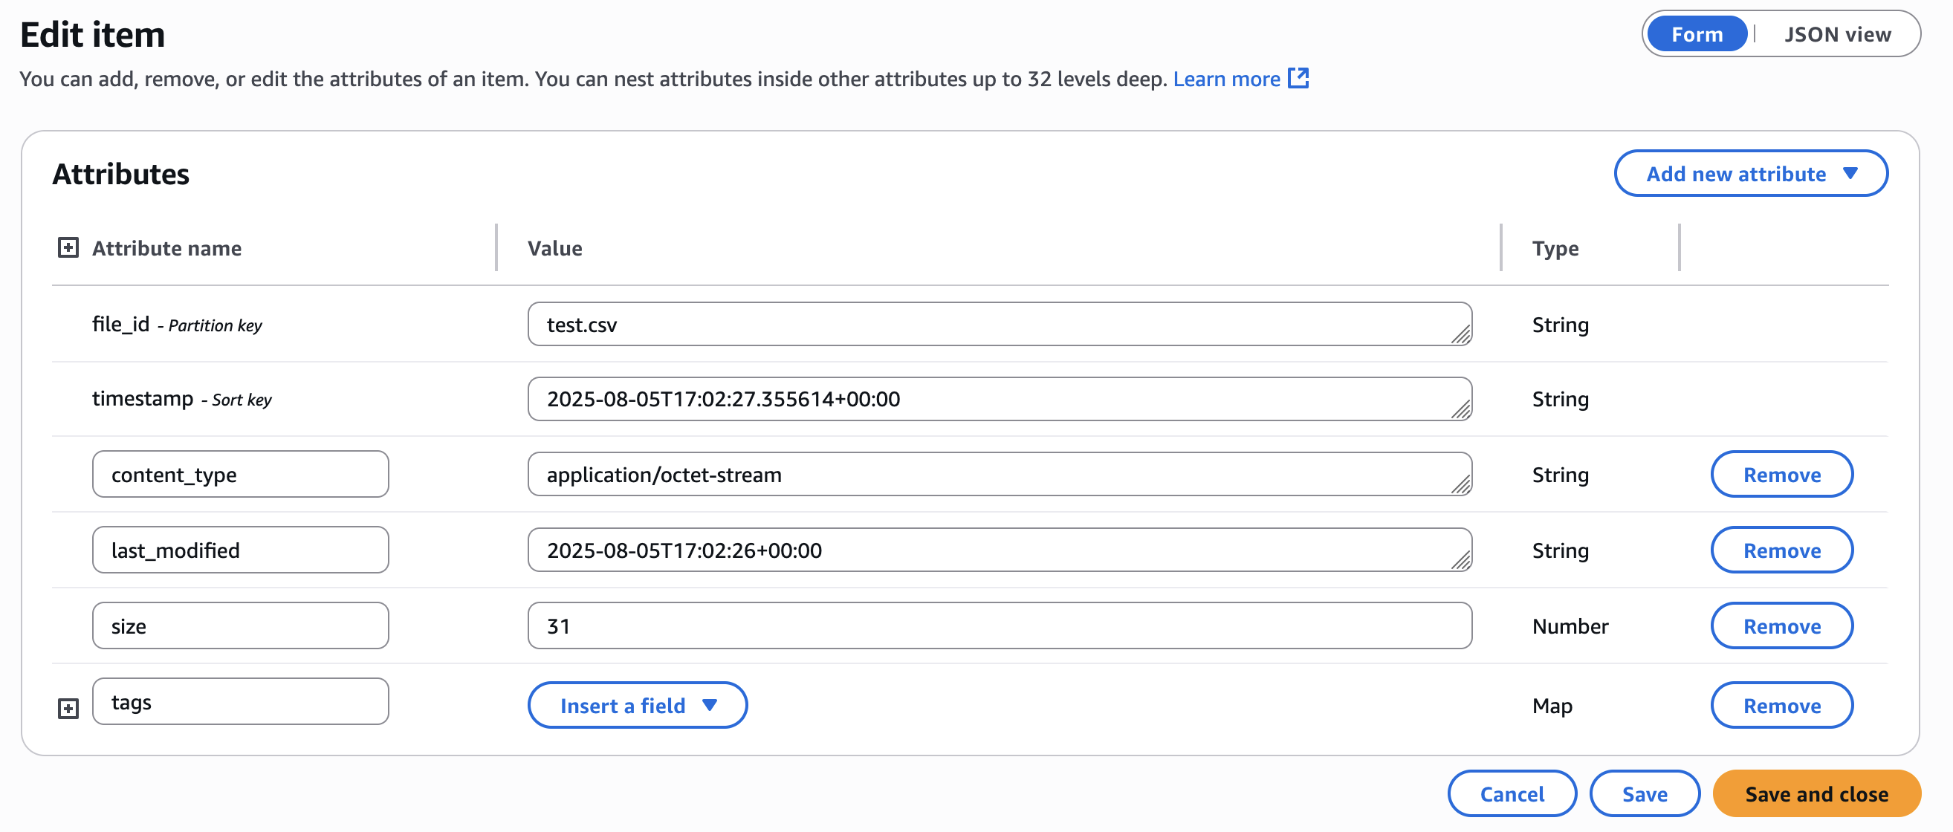
Task: Click the Edit item page heading
Action: pyautogui.click(x=92, y=34)
